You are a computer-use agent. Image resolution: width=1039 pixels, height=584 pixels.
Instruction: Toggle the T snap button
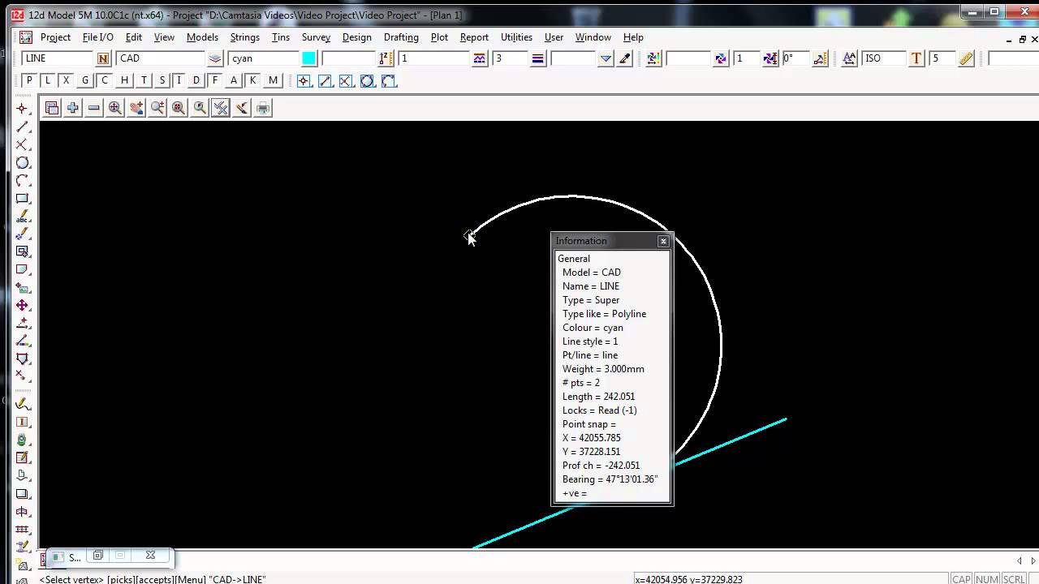coord(144,80)
